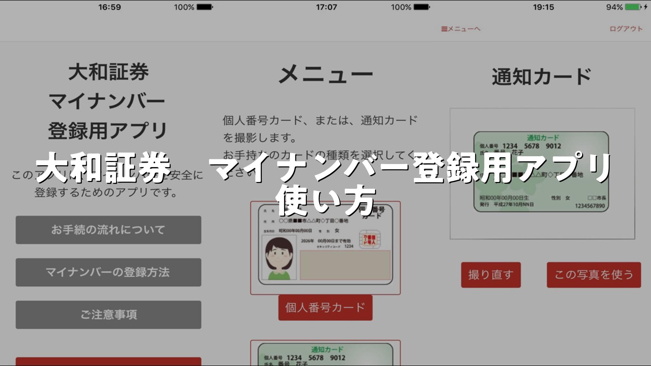Click the middle screen's battery icon
This screenshot has height=366, width=651.
421,7
